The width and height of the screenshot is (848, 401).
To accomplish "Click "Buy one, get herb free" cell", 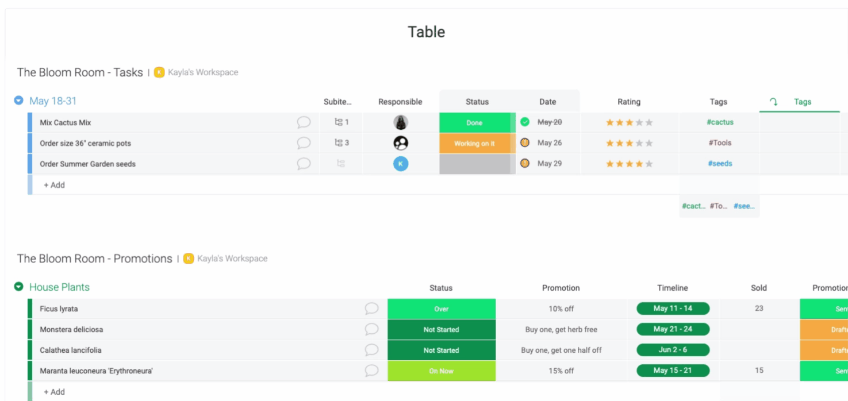I will [561, 329].
